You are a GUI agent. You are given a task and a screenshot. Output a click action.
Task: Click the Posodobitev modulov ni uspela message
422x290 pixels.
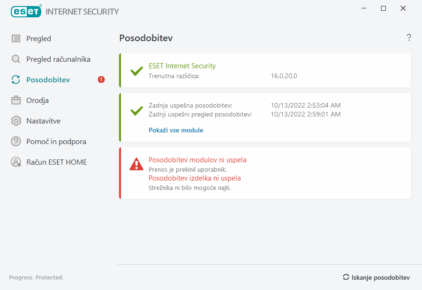pos(197,160)
